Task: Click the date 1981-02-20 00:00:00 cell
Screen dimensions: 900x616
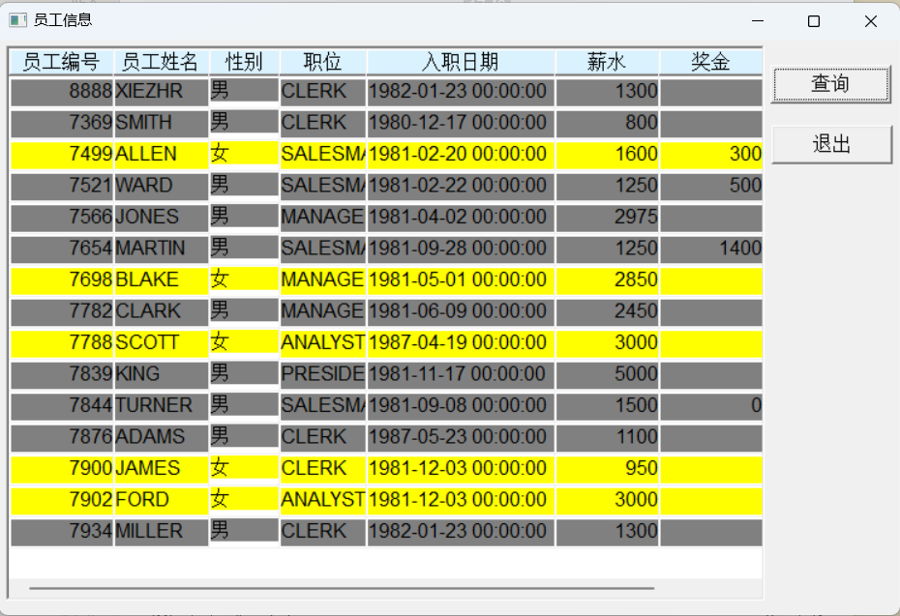Action: point(461,155)
